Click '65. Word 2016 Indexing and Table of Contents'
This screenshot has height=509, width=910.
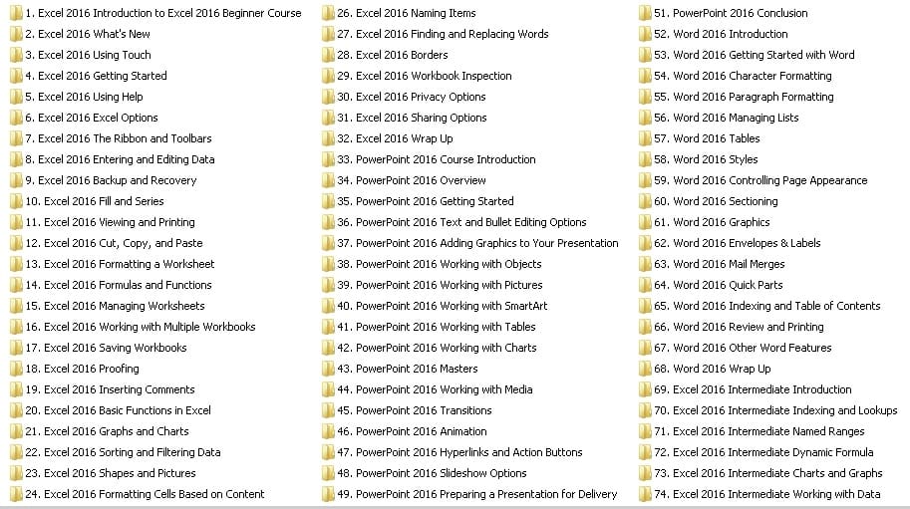pyautogui.click(x=767, y=306)
